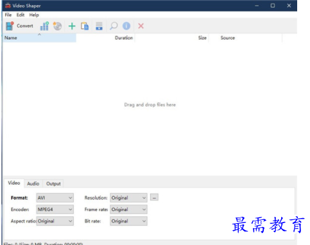Open the equalizer bars chart icon
Image resolution: width=310 pixels, height=245 pixels.
(44, 26)
